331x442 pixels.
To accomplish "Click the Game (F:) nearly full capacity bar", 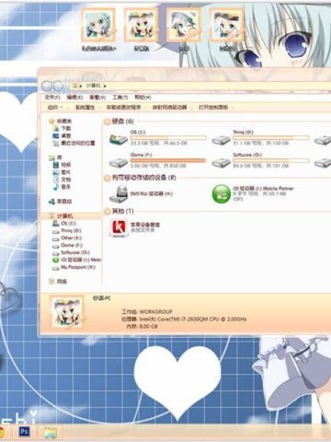I will click(168, 160).
